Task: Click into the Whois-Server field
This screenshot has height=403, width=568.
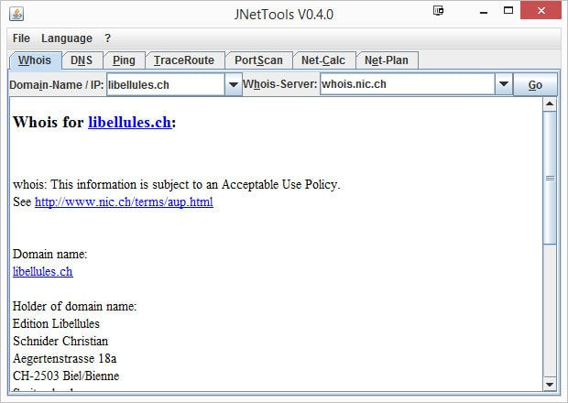Action: [x=408, y=84]
